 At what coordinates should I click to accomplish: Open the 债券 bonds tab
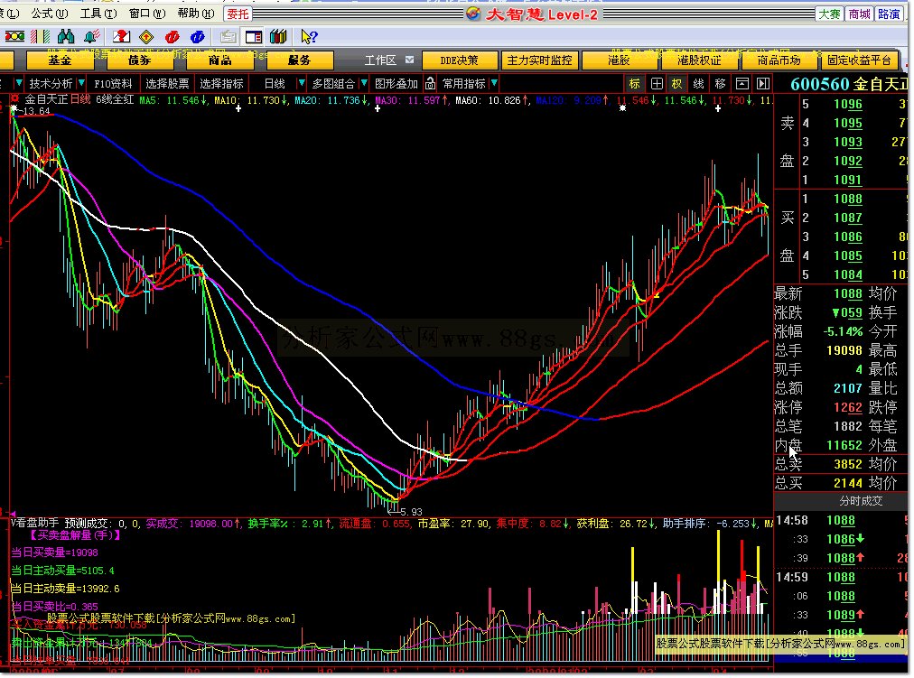point(140,60)
